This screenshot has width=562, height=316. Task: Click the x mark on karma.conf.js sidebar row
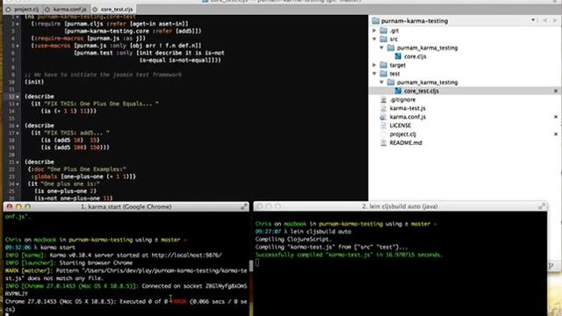556,117
